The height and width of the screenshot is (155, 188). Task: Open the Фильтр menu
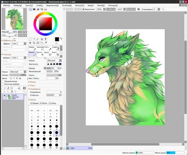point(80,6)
